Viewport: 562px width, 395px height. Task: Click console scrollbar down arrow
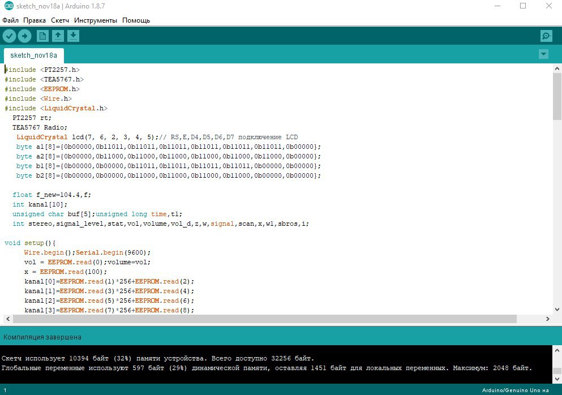tap(557, 379)
